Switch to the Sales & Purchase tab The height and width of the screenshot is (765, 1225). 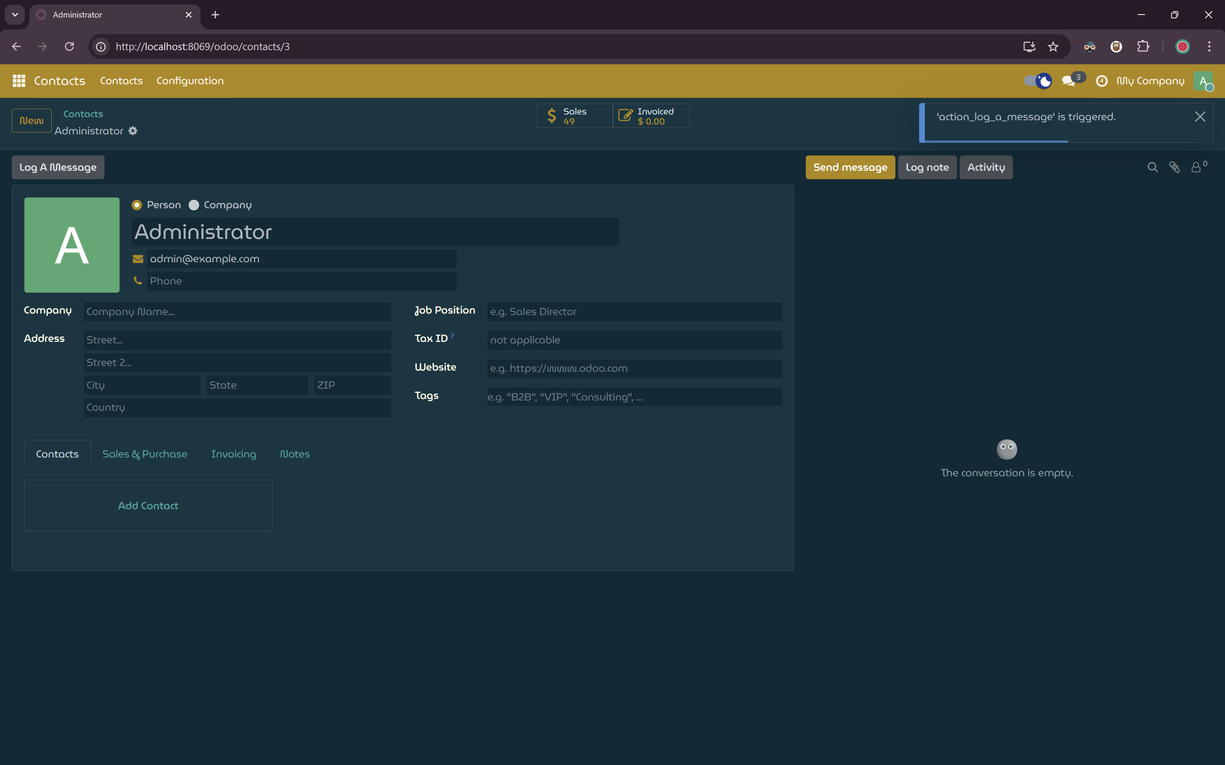pos(145,454)
